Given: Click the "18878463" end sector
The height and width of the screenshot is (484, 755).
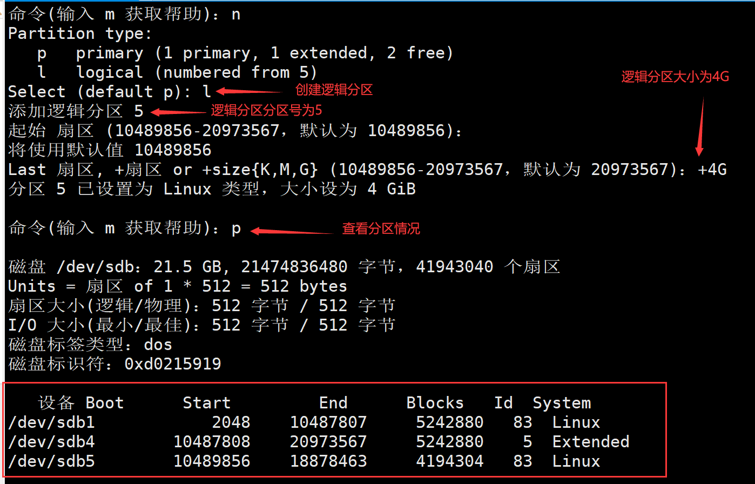Looking at the screenshot, I should [328, 461].
